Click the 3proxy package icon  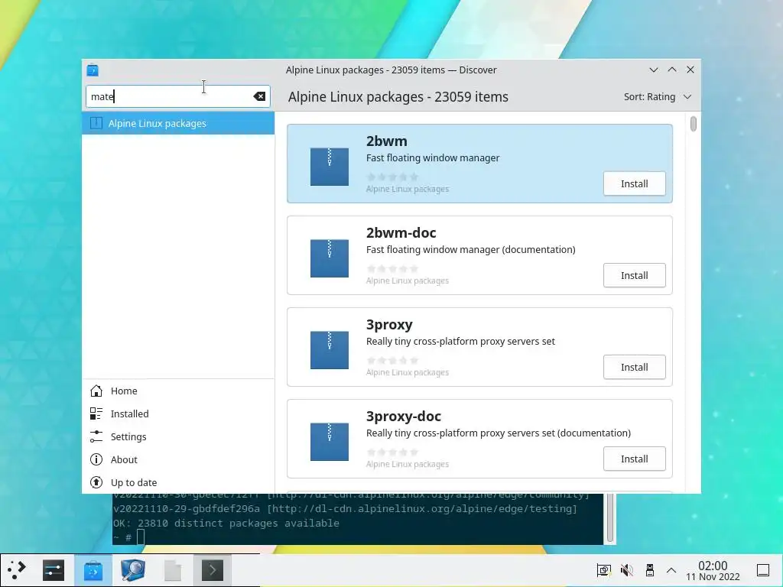pyautogui.click(x=329, y=350)
